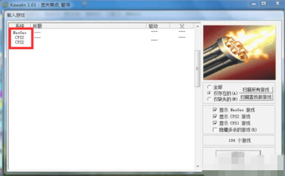
Task: Click the 驱动 column header
Action: point(158,26)
